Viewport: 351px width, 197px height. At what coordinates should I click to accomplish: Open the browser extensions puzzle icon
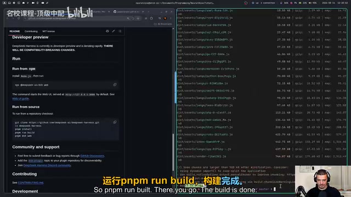pyautogui.click(x=151, y=18)
